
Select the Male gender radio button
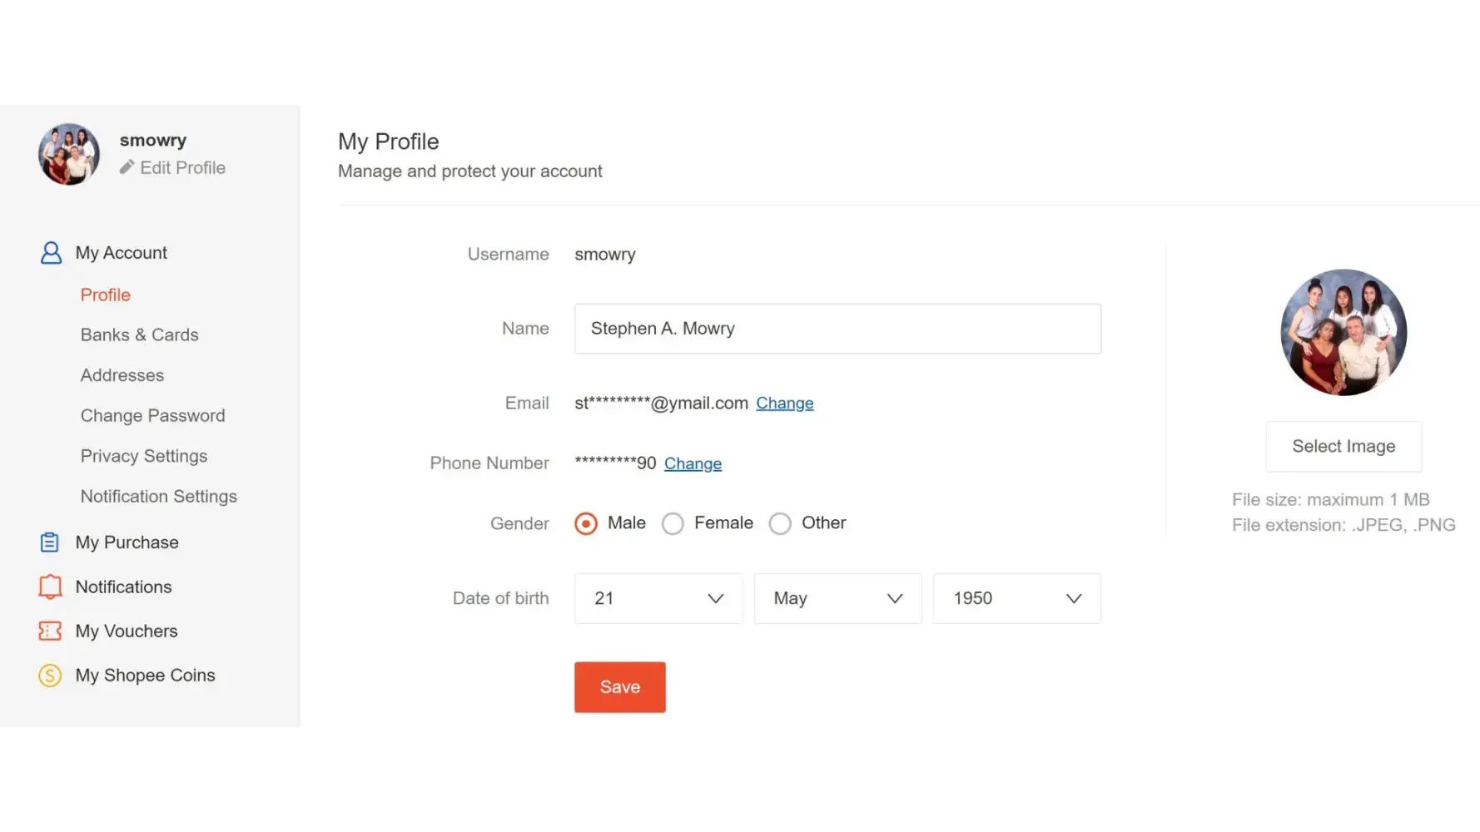click(x=586, y=523)
